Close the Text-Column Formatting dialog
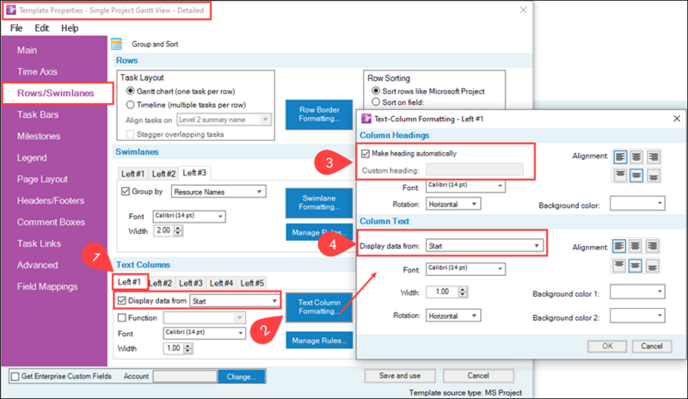Viewport: 688px width, 399px height. click(677, 119)
